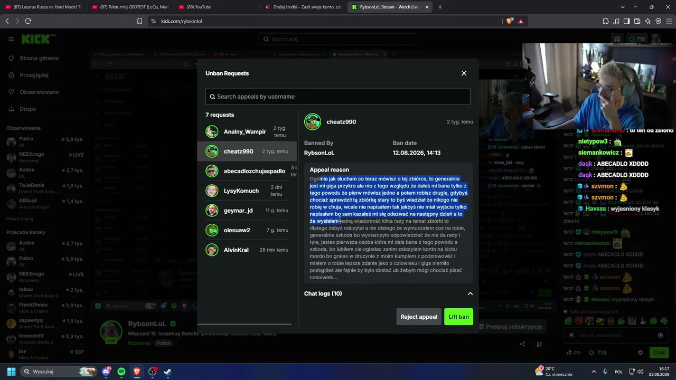
Task: Open Steam from the taskbar
Action: [167, 372]
